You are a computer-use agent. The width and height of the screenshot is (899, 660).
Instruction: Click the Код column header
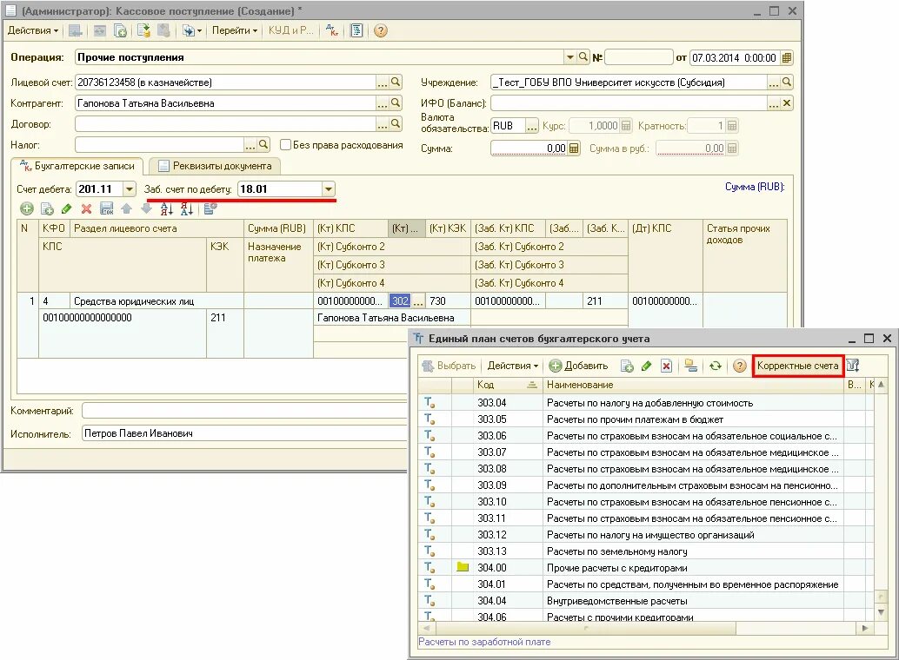pos(508,385)
